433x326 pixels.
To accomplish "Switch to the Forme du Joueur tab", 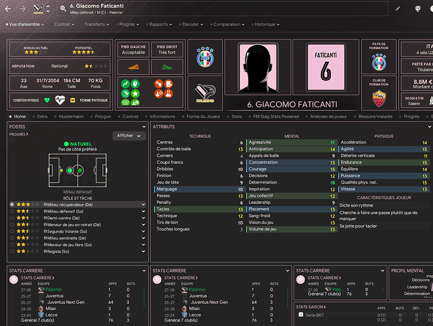I will coord(203,116).
